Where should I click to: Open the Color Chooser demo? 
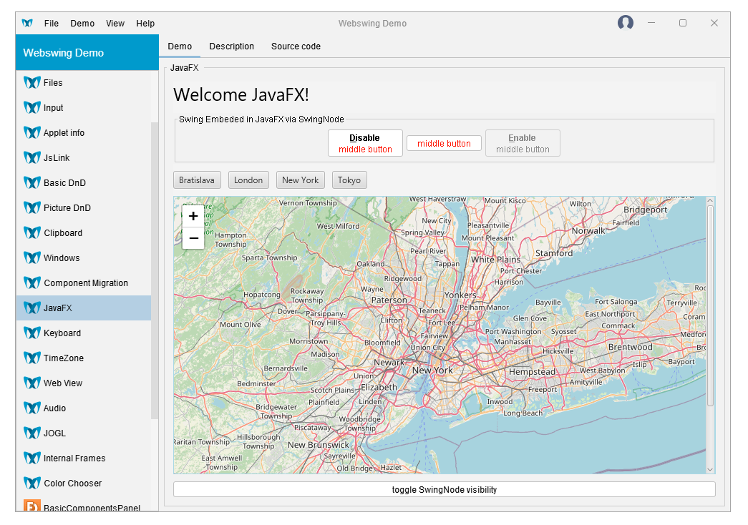[x=84, y=483]
